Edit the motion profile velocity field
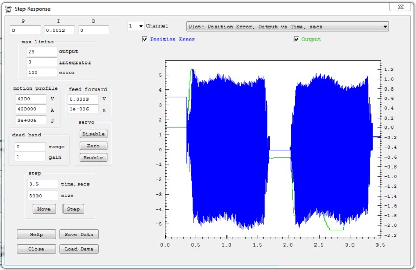416x270 pixels. coord(30,98)
